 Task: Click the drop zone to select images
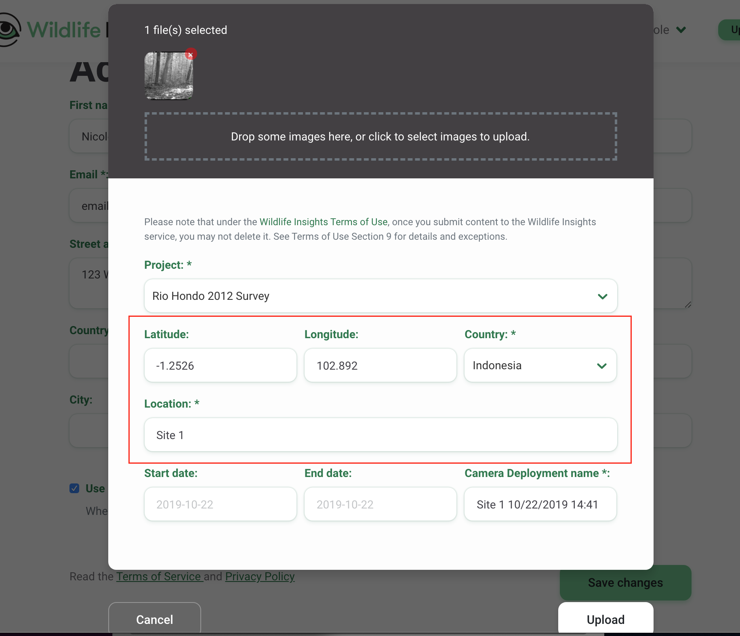click(x=381, y=136)
